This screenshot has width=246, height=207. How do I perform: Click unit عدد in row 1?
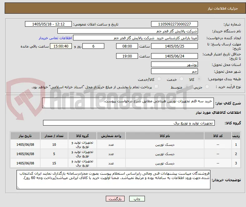111,145
